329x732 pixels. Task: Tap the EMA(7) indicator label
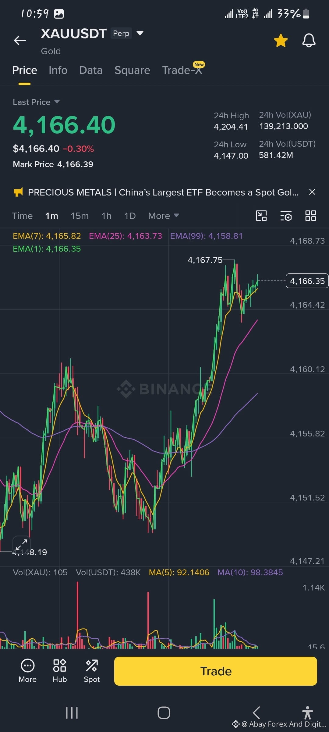[47, 236]
